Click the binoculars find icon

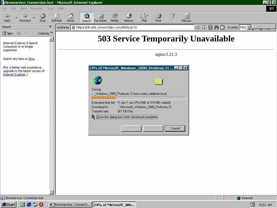pos(216,27)
